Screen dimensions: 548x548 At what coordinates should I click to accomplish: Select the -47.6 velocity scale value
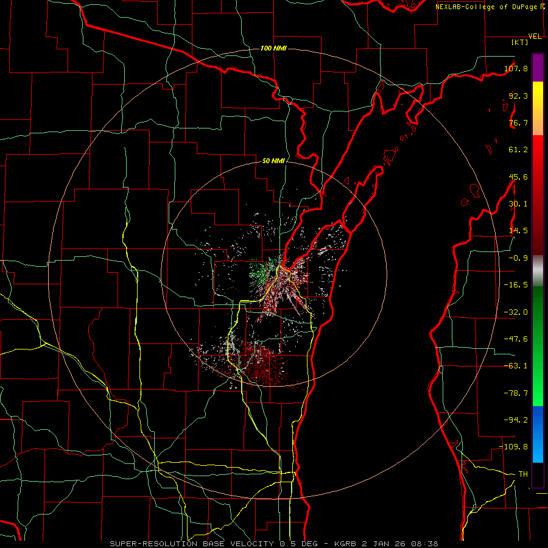tap(516, 339)
